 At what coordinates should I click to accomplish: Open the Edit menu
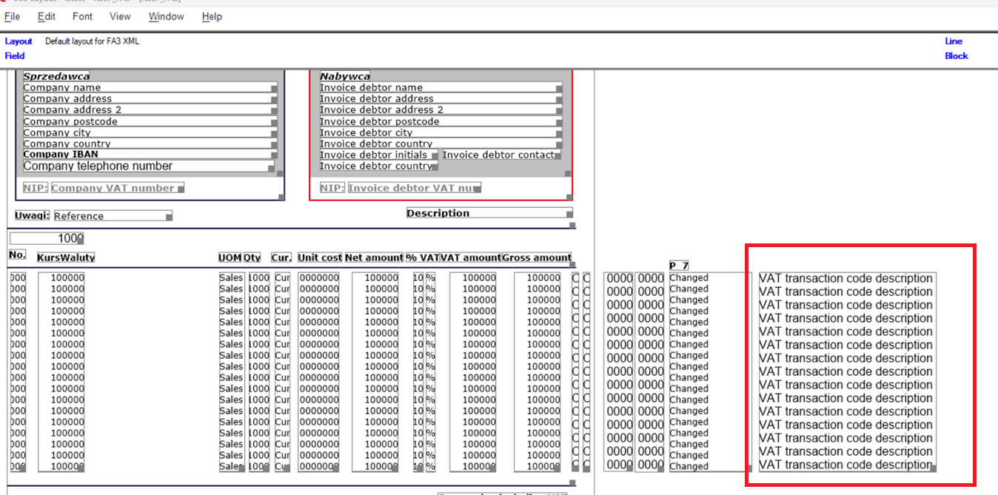point(46,16)
